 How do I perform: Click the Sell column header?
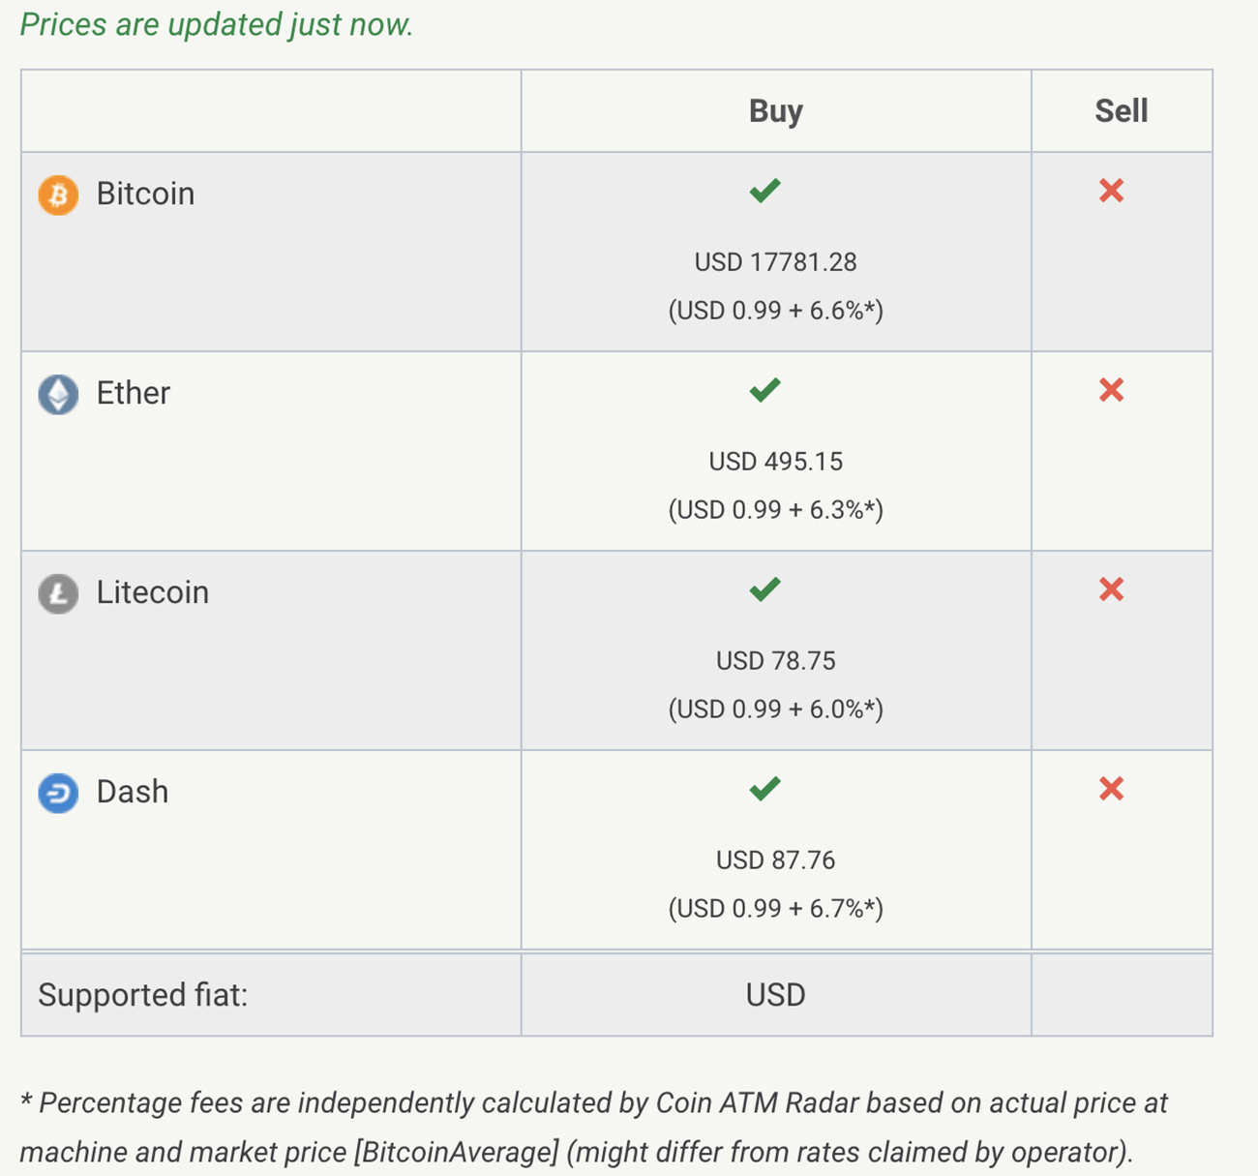tap(1122, 110)
